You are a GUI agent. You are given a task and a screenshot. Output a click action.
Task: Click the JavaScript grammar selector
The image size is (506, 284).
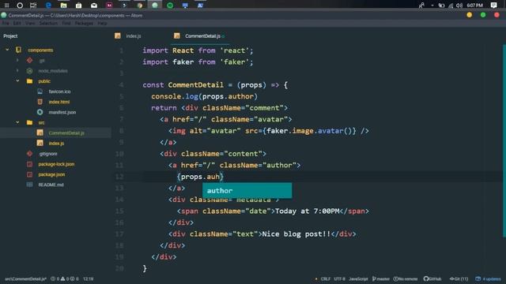(358, 278)
